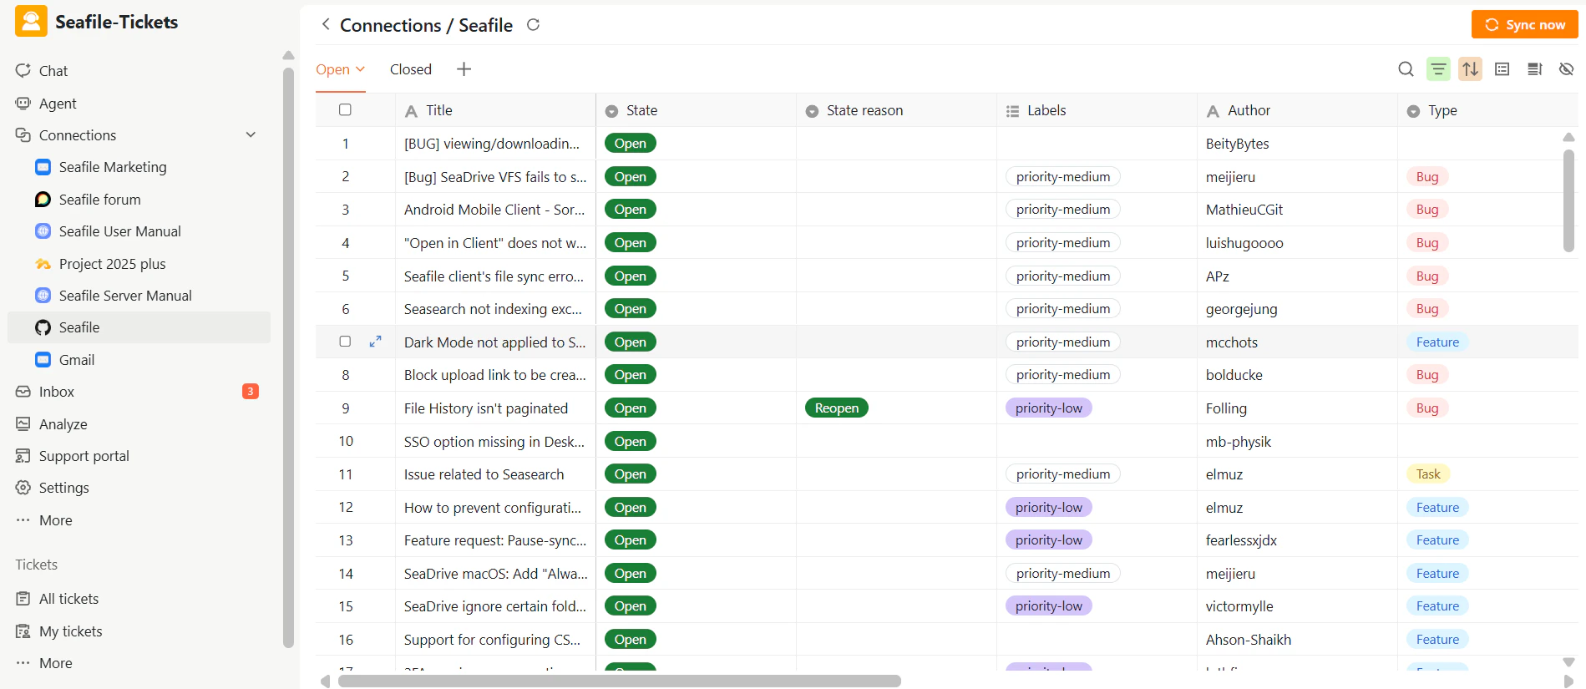1586x689 pixels.
Task: Click row number 10
Action: pos(346,441)
